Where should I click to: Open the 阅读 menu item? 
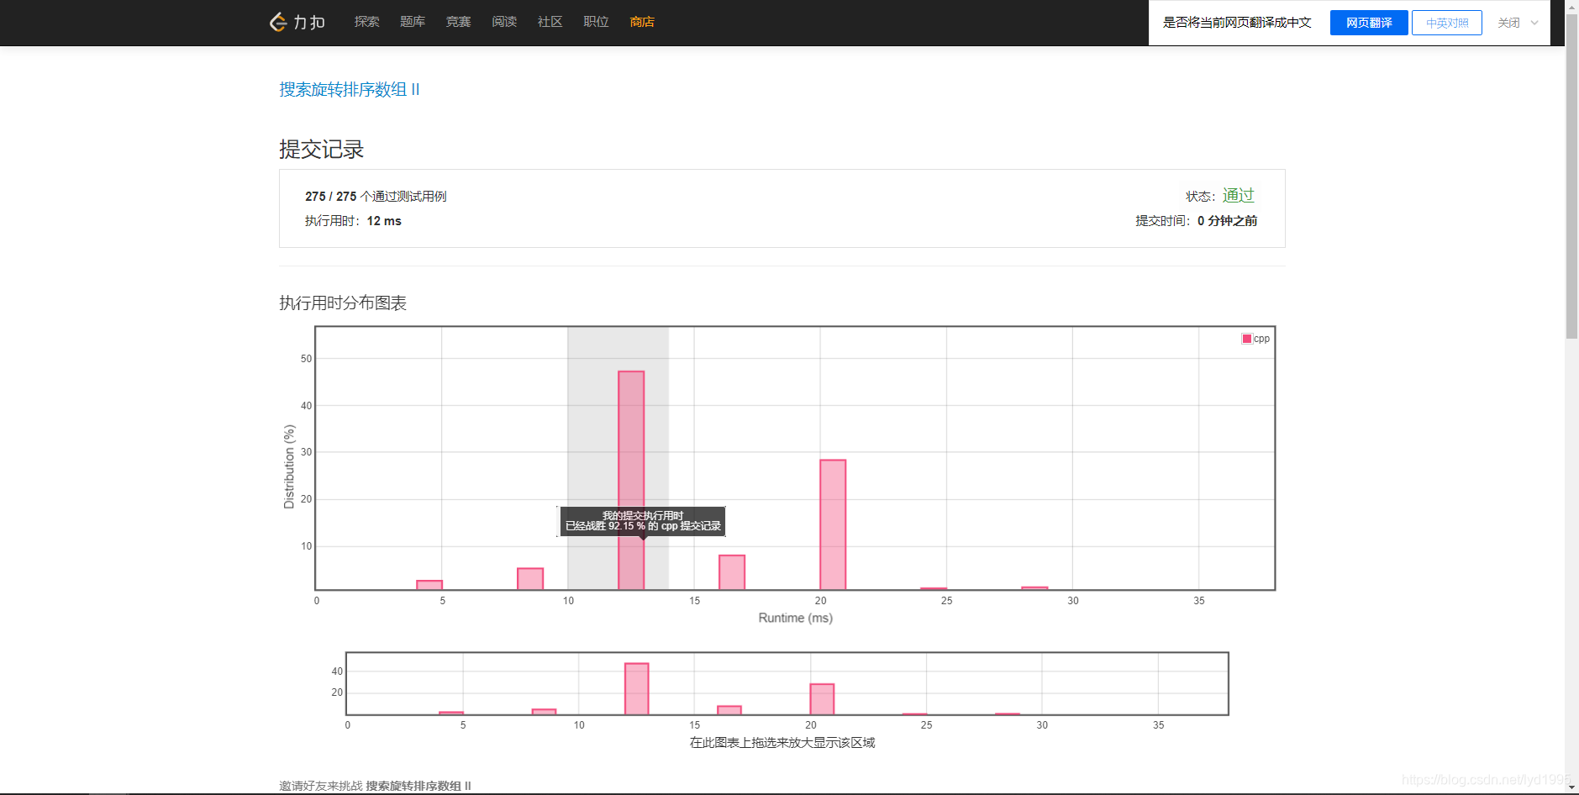504,22
